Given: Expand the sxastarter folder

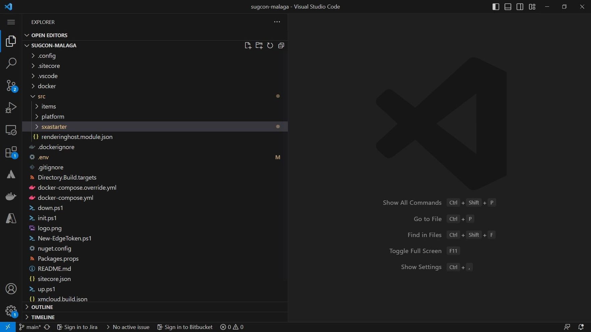Looking at the screenshot, I should coord(54,127).
